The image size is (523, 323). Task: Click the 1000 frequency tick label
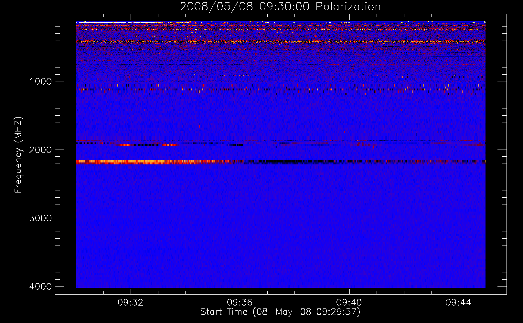(40, 81)
